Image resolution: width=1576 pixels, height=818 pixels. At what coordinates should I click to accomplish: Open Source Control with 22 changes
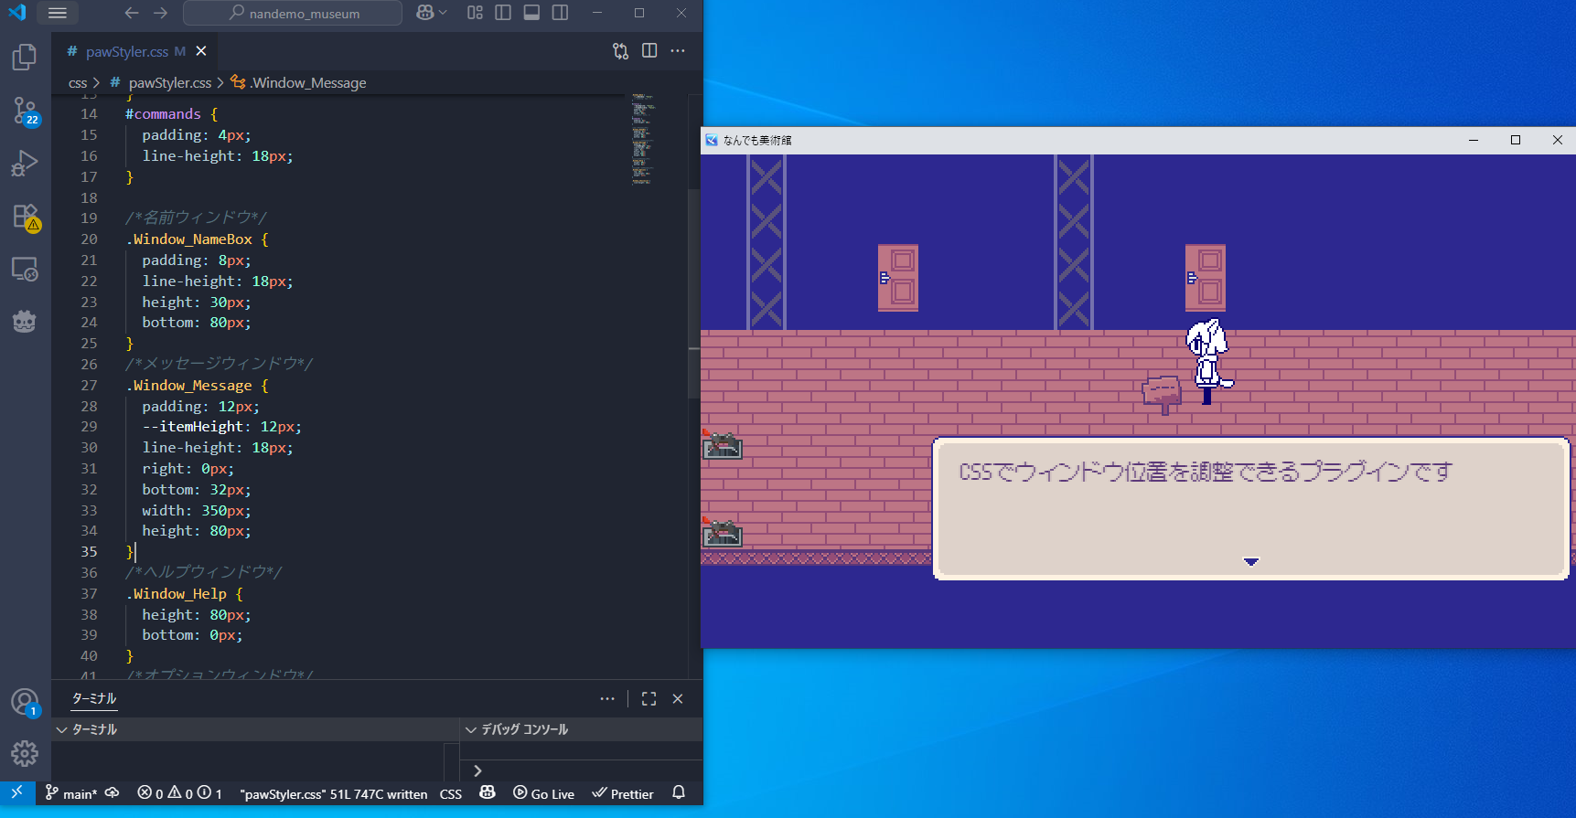tap(25, 111)
